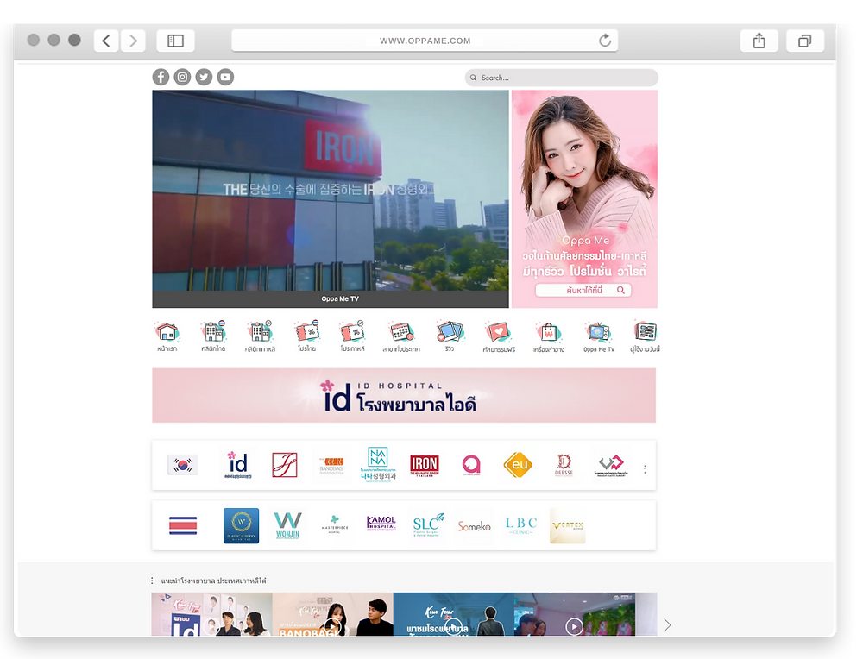Show next videos with right chevron
Viewport: 863px width, 659px height.
click(667, 624)
